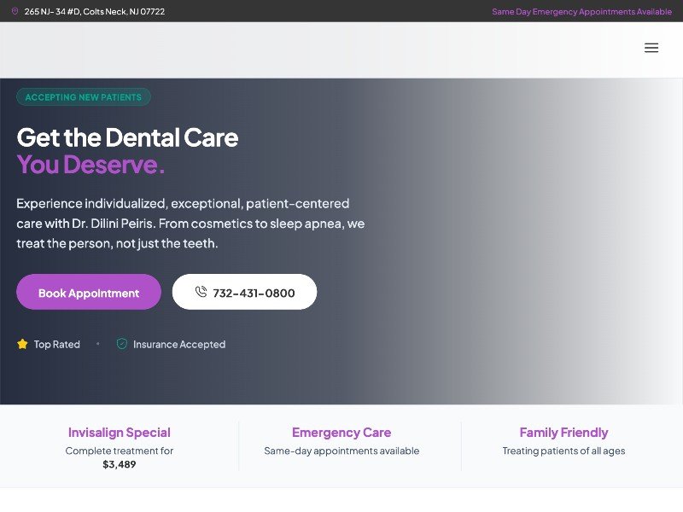The width and height of the screenshot is (683, 512).
Task: Click the Get the Dental Care headline
Action: point(127,137)
